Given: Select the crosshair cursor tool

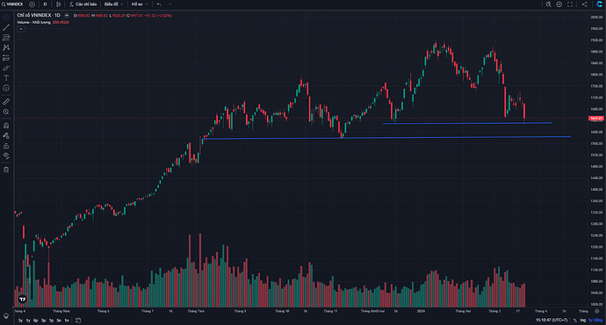Looking at the screenshot, I should (6, 18).
